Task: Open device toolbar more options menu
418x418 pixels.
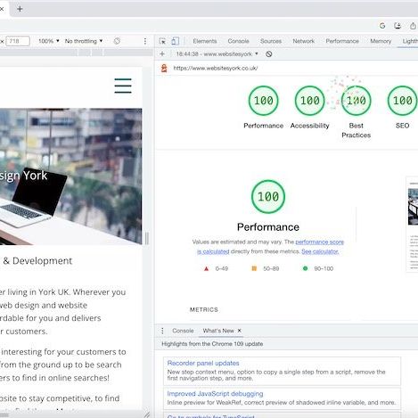Action: coord(145,41)
